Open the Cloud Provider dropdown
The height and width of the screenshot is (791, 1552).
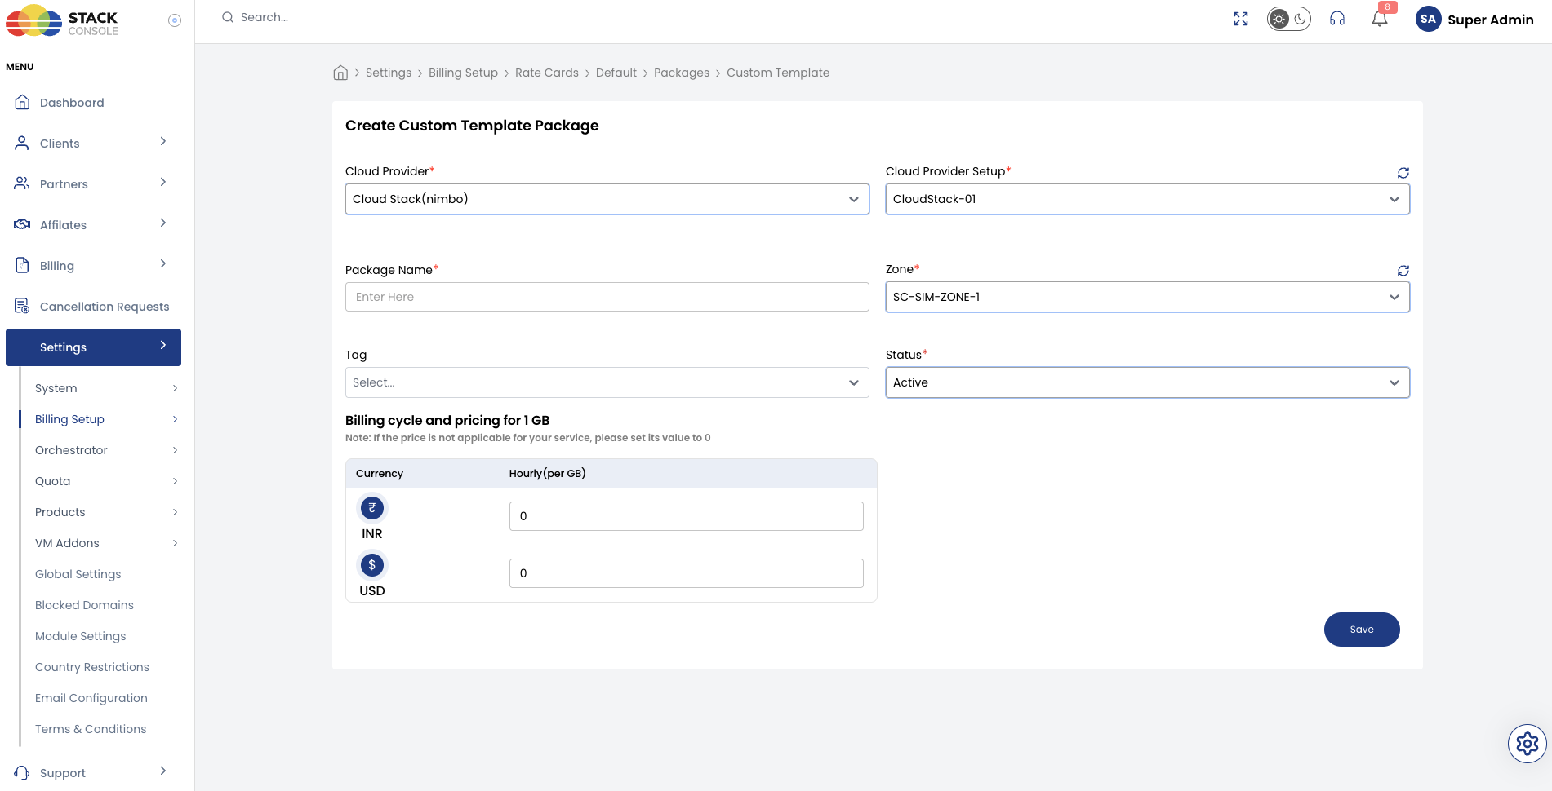click(x=607, y=199)
